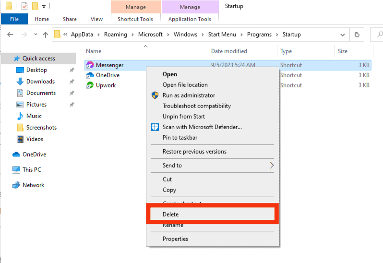Open Videos folder in navigation pane

tap(35, 139)
